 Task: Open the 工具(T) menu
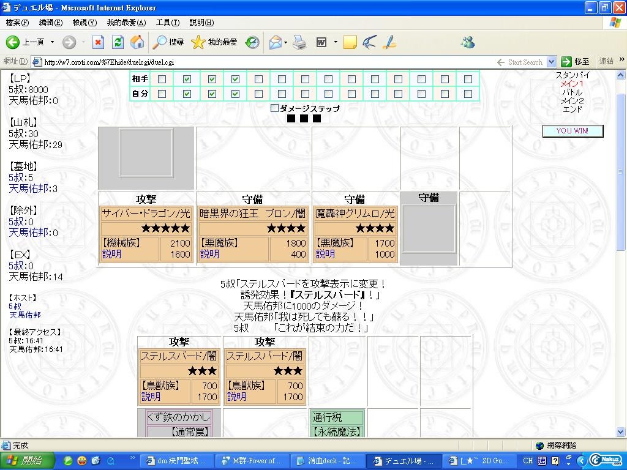[168, 23]
